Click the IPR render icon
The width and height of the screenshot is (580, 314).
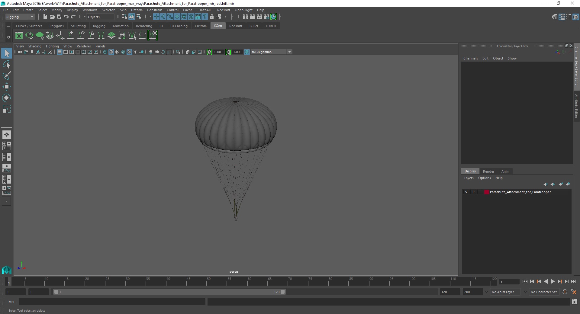pyautogui.click(x=259, y=17)
